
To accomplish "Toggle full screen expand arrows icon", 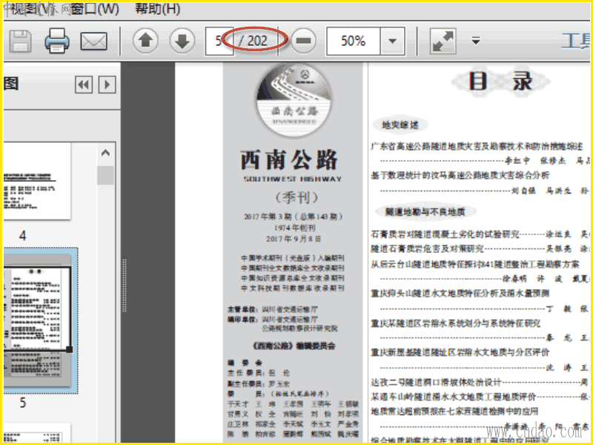I will (443, 41).
